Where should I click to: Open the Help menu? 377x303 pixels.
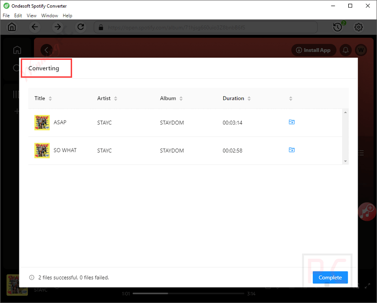(67, 16)
